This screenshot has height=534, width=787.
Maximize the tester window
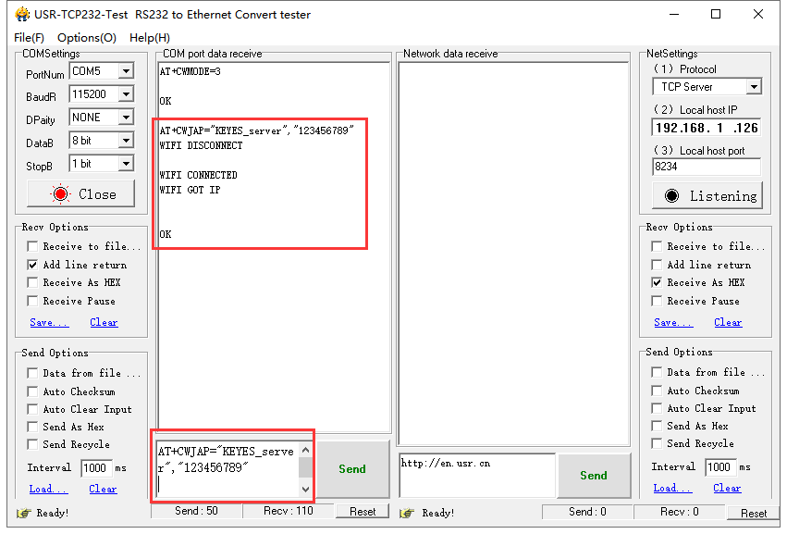coord(716,14)
